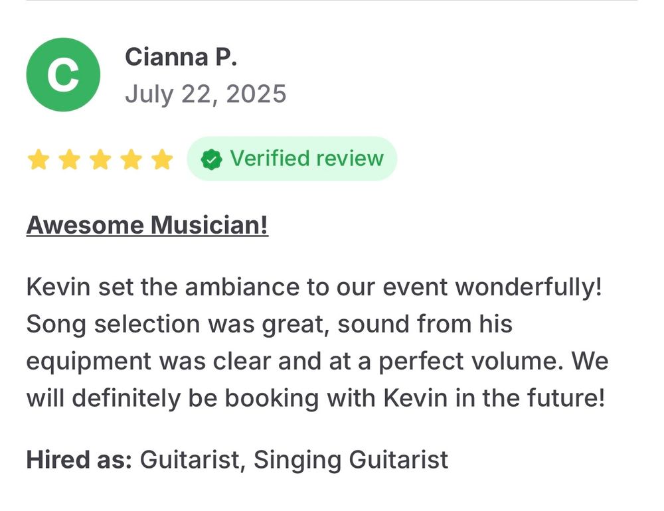
Task: Click the Singing Guitarist category text
Action: coord(351,460)
